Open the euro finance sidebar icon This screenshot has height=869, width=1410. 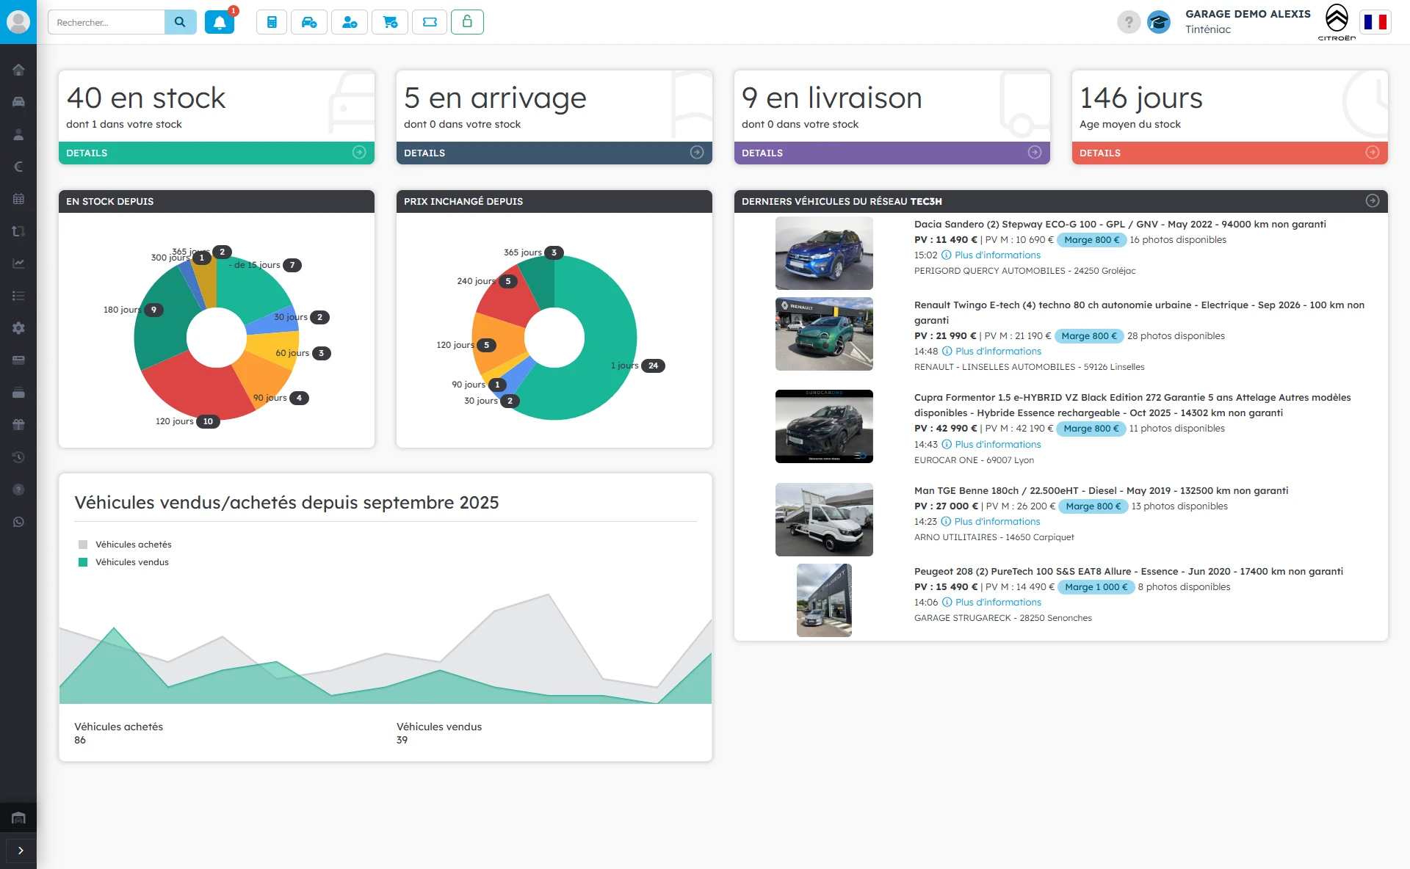[18, 167]
